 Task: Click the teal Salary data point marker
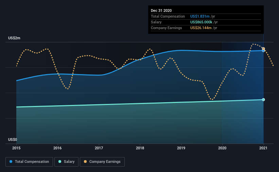(263, 100)
